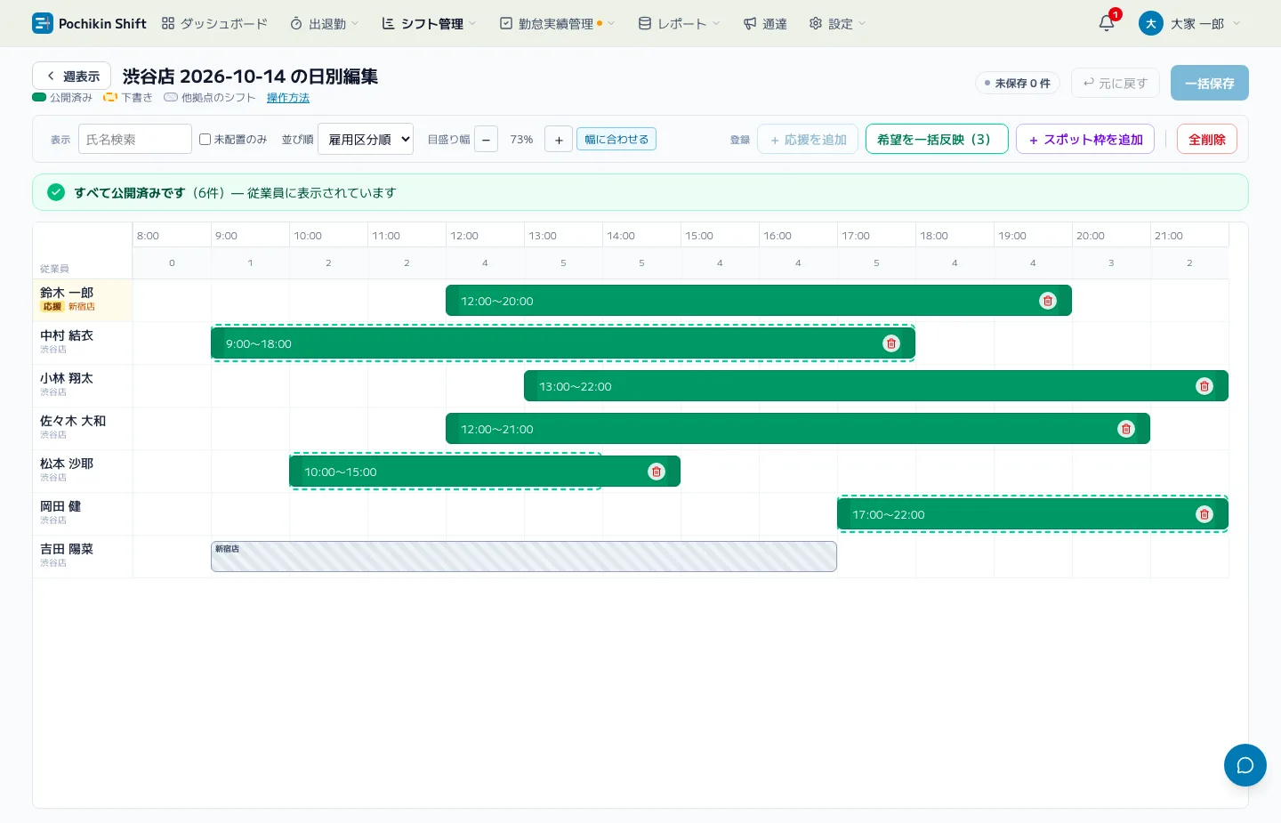Delete the 9:00~18:00 shift trash icon
This screenshot has height=823, width=1281.
coord(891,343)
